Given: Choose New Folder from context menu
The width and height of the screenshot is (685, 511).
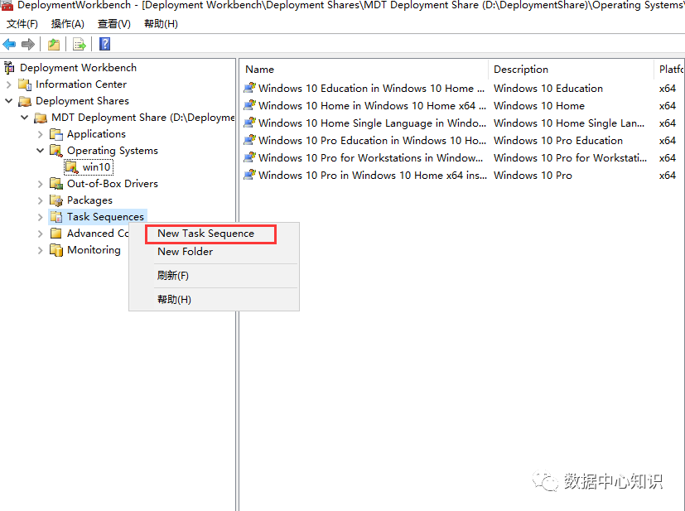Looking at the screenshot, I should pyautogui.click(x=186, y=252).
